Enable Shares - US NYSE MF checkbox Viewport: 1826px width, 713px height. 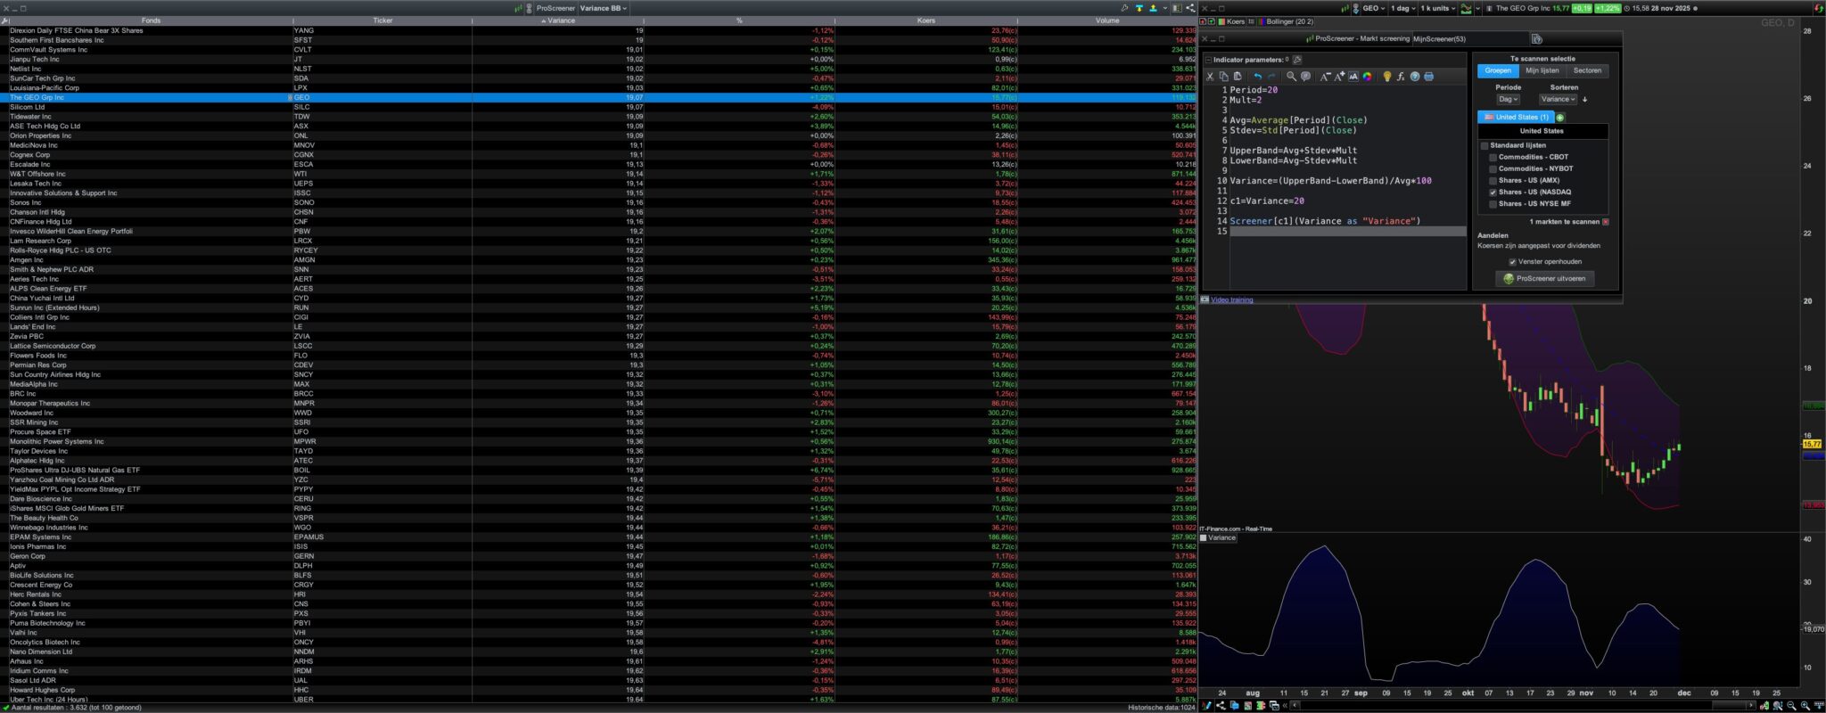(x=1493, y=203)
